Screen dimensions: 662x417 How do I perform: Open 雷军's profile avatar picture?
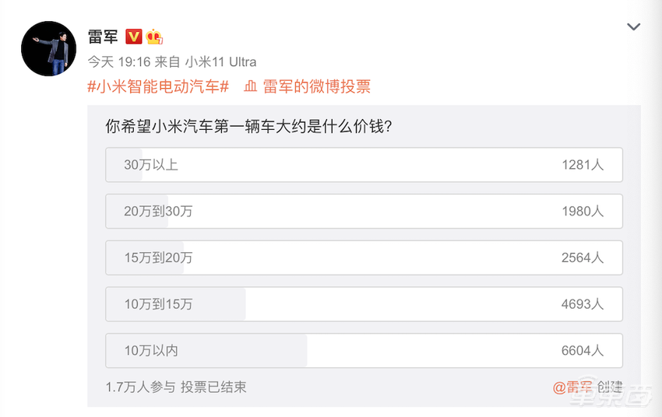pyautogui.click(x=48, y=49)
